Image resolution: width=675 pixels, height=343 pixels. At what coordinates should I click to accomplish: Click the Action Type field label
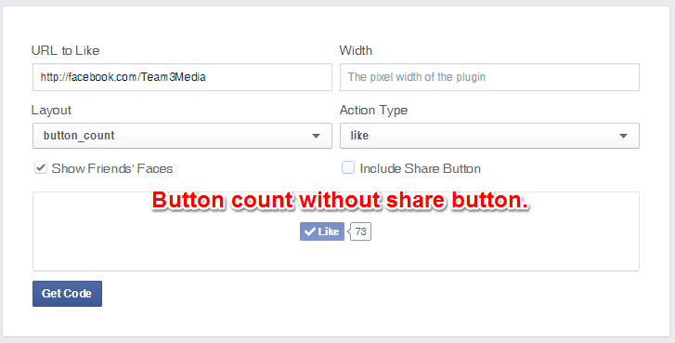tap(373, 111)
